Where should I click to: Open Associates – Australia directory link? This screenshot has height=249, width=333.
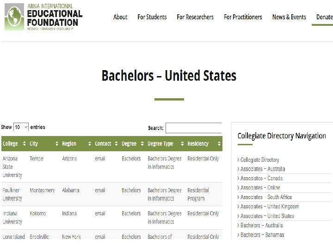(x=263, y=169)
